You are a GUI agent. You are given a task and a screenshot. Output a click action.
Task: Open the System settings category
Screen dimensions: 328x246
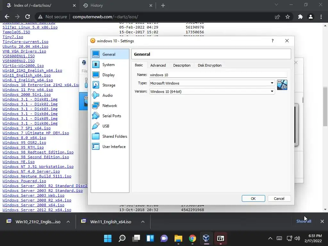110,65
